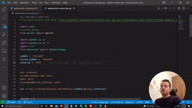Image resolution: width=192 pixels, height=108 pixels.
Task: Open Source Control view with pending change
Action: pyautogui.click(x=4, y=26)
